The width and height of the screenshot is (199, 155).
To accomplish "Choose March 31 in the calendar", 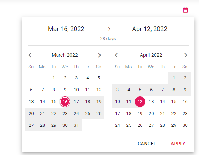I will click(76, 125).
